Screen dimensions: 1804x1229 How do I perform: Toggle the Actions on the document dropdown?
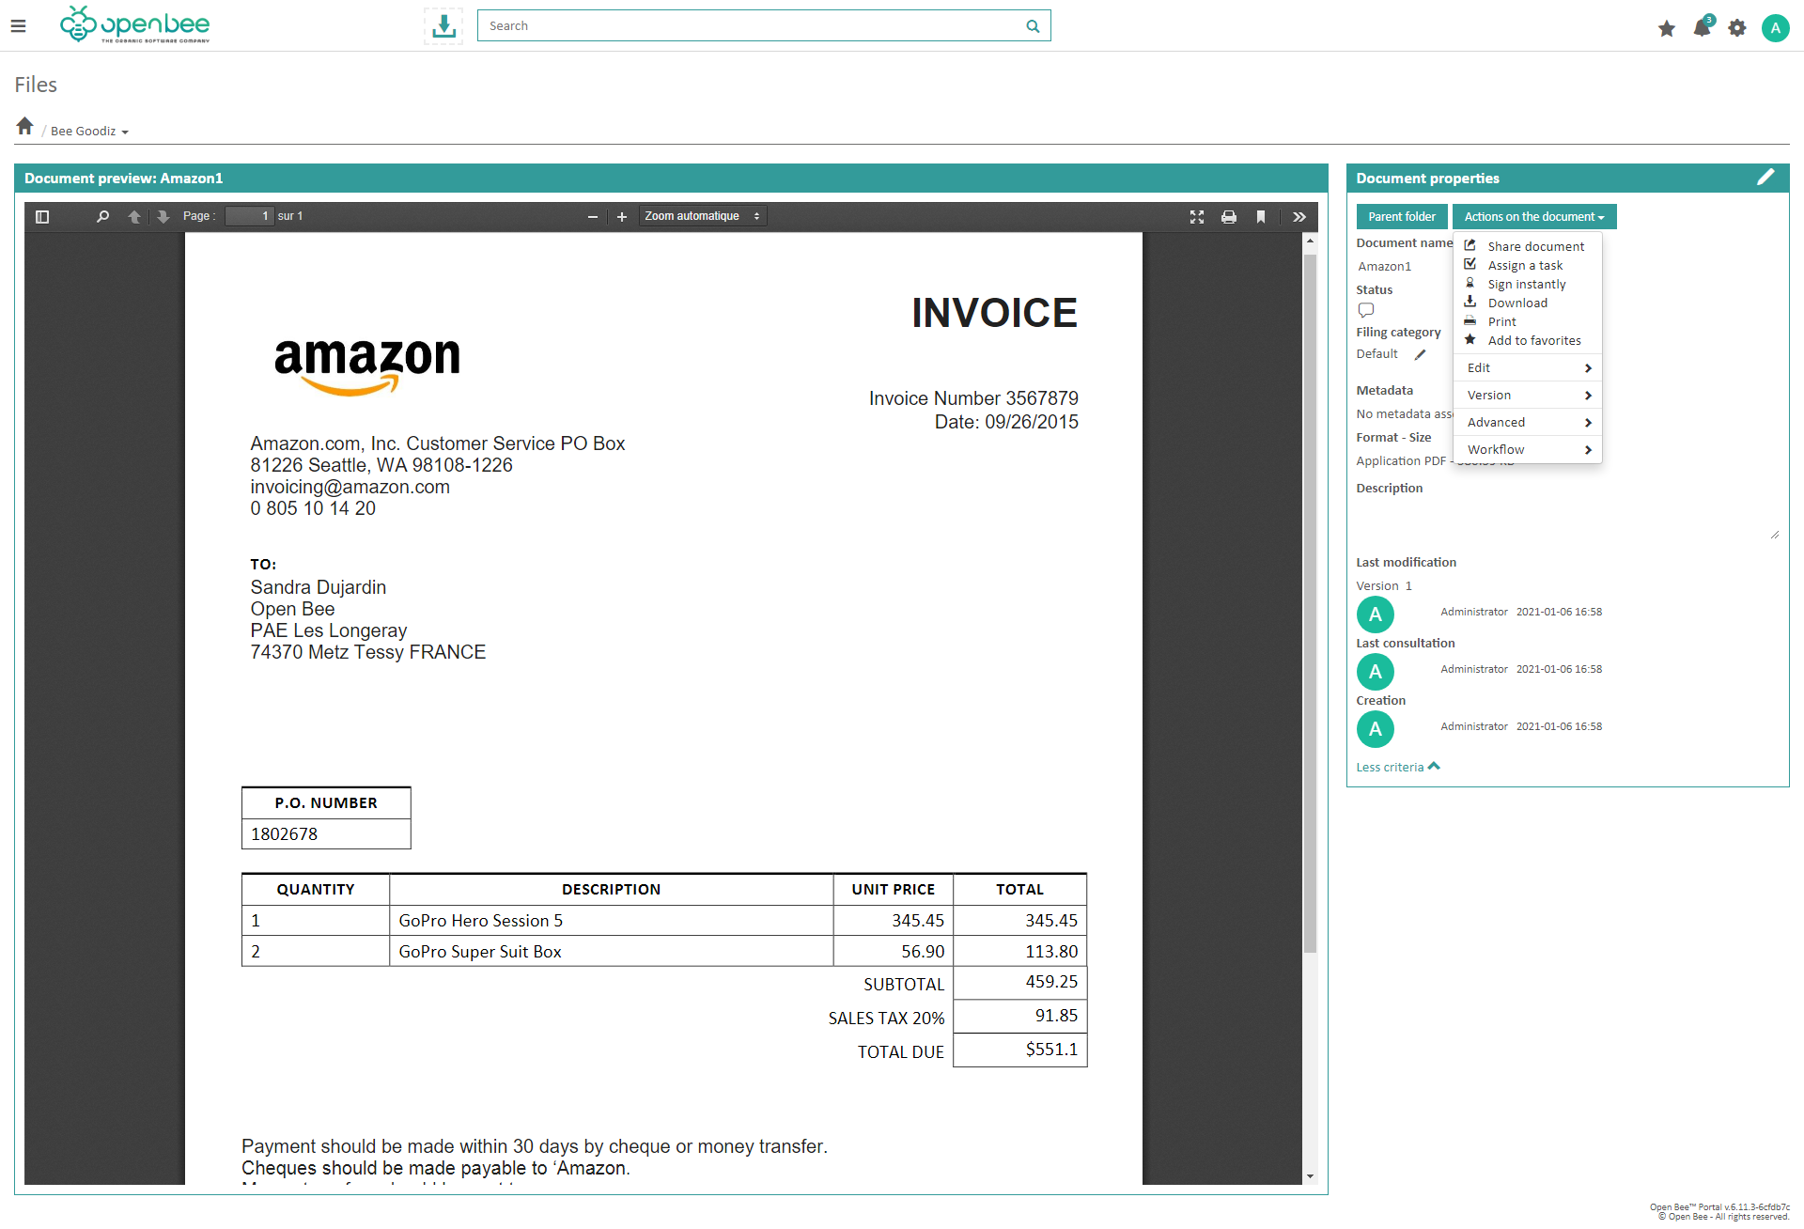point(1534,217)
